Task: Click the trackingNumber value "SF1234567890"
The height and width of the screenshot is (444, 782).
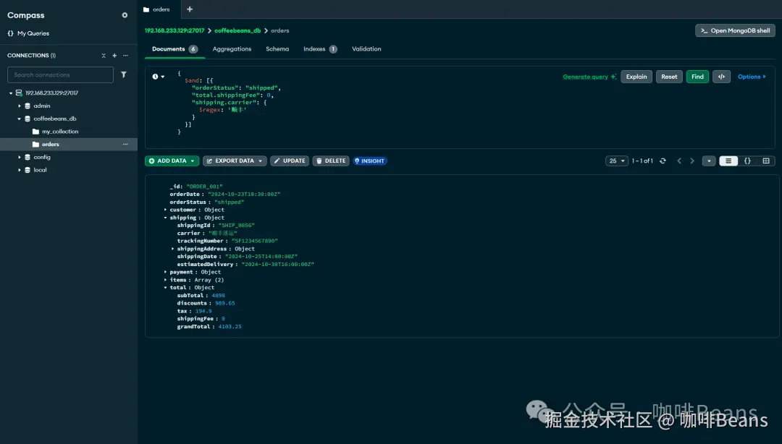Action: point(255,242)
